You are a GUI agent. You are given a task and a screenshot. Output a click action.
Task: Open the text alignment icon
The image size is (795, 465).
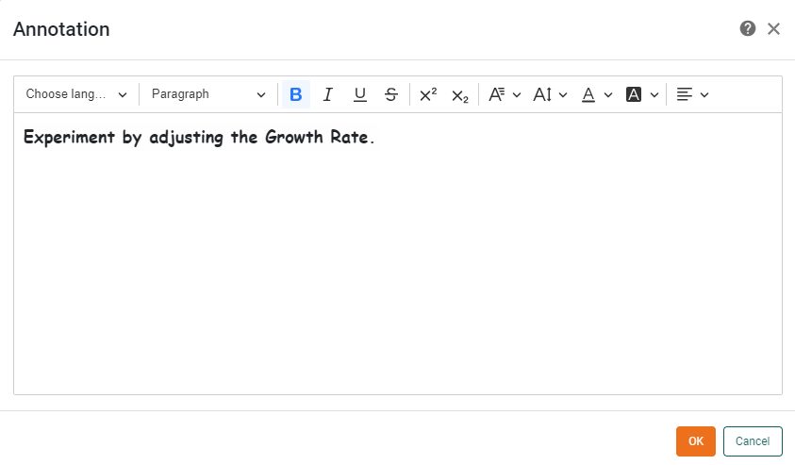[684, 94]
